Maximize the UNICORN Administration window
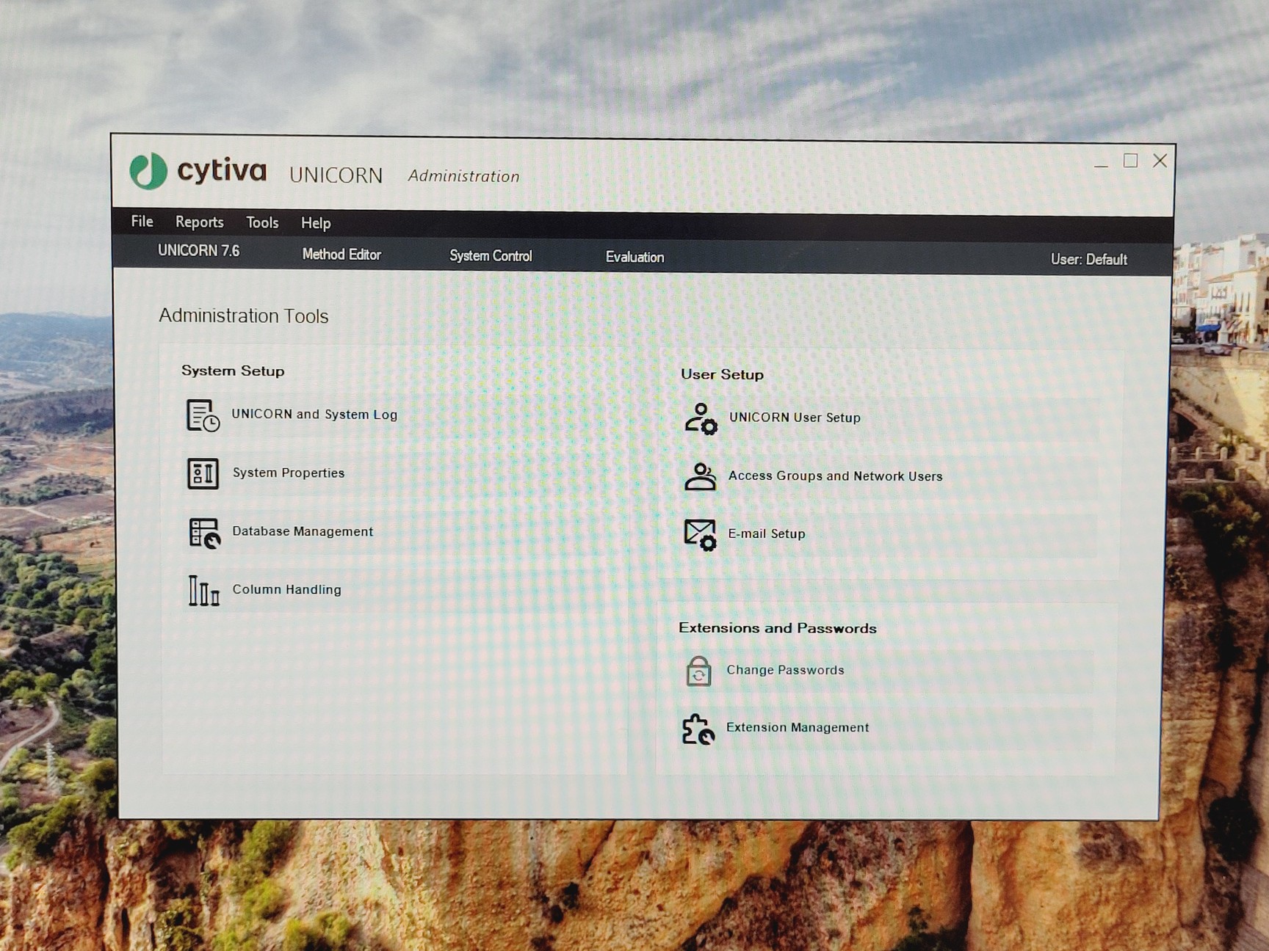The width and height of the screenshot is (1269, 951). [1130, 161]
